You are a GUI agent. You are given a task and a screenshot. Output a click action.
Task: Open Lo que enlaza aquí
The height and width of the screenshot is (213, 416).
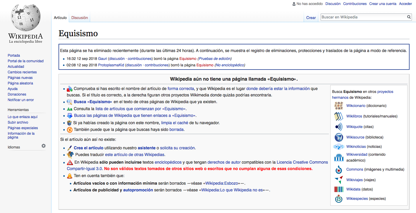point(23,117)
